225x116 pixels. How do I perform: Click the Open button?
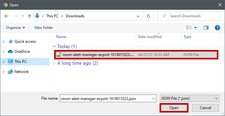[x=174, y=108]
